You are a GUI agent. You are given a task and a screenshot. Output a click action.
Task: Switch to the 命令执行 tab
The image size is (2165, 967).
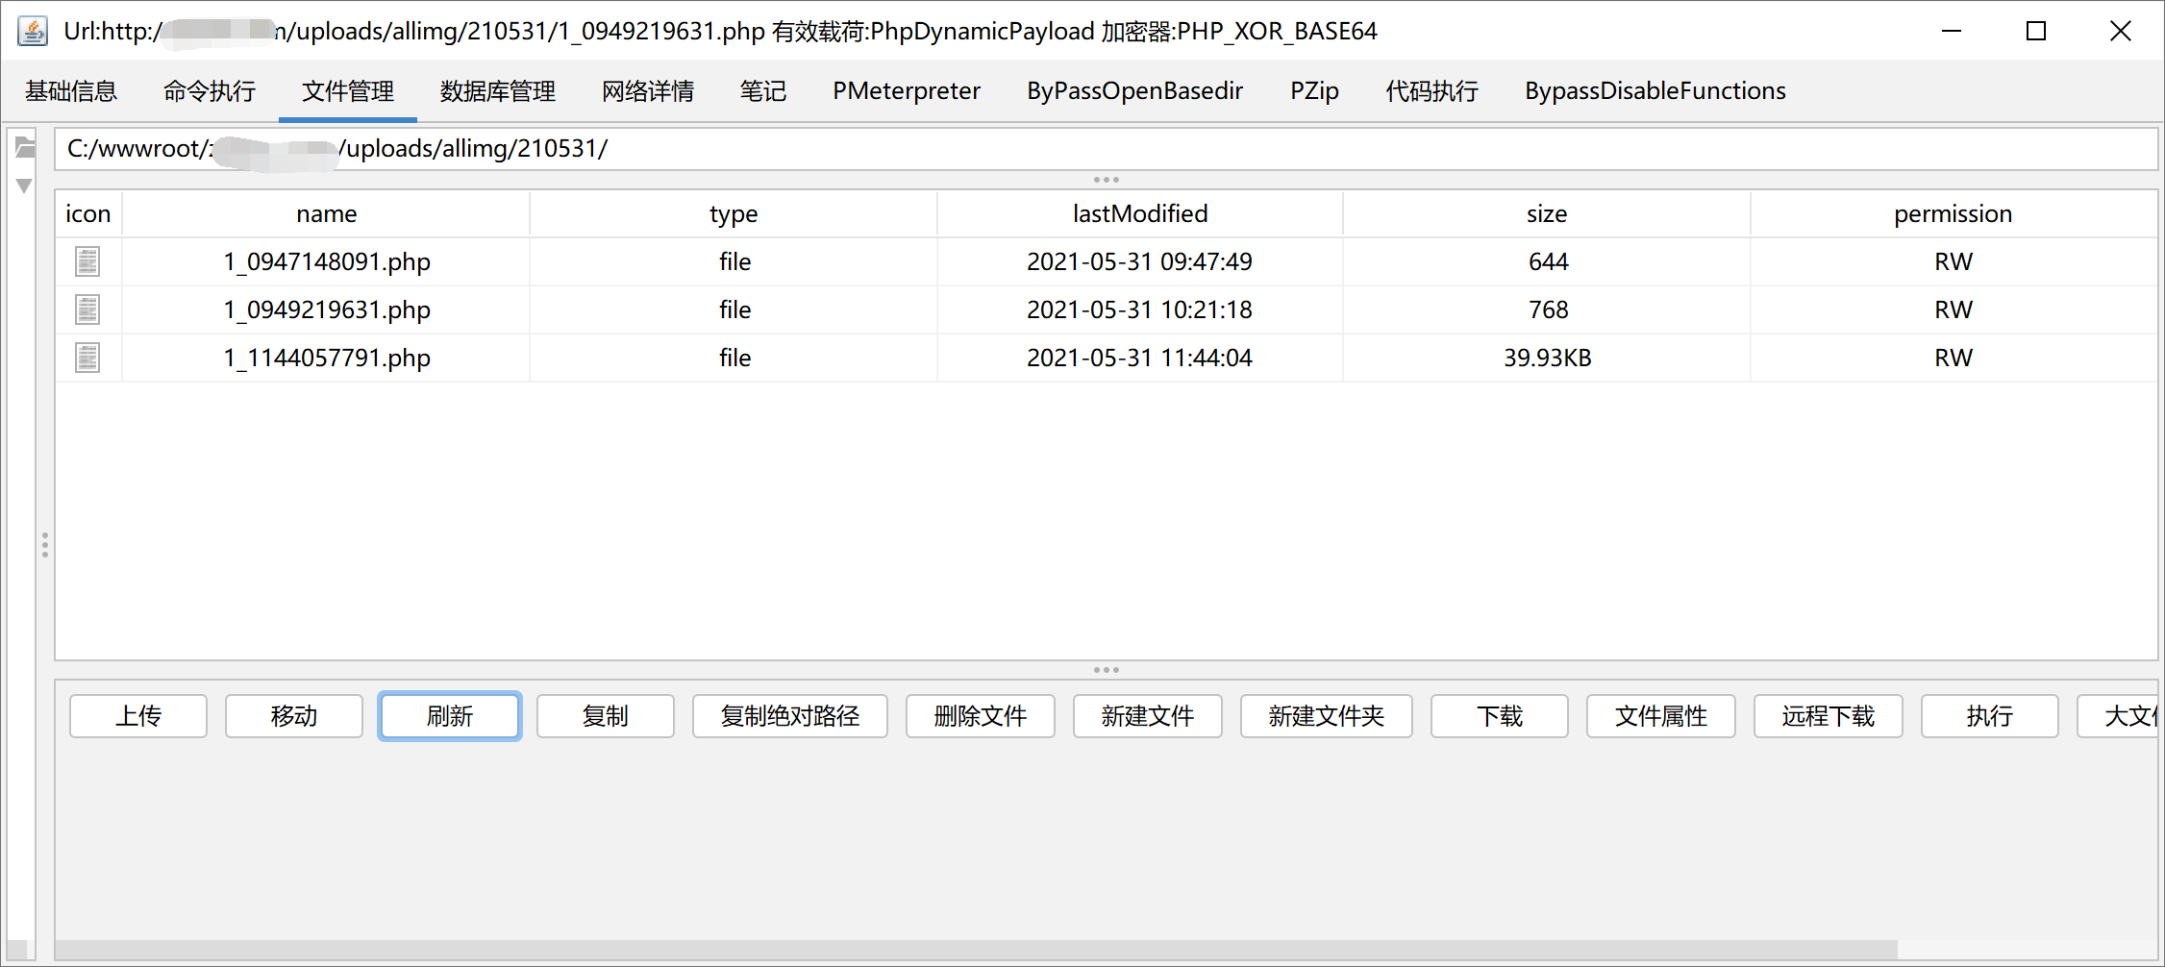point(210,91)
